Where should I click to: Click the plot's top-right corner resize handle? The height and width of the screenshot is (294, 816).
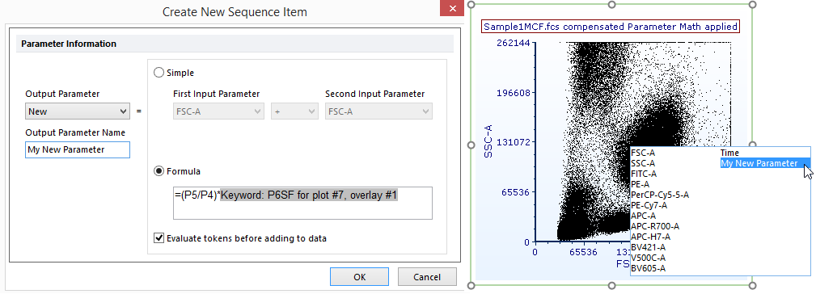pos(752,5)
